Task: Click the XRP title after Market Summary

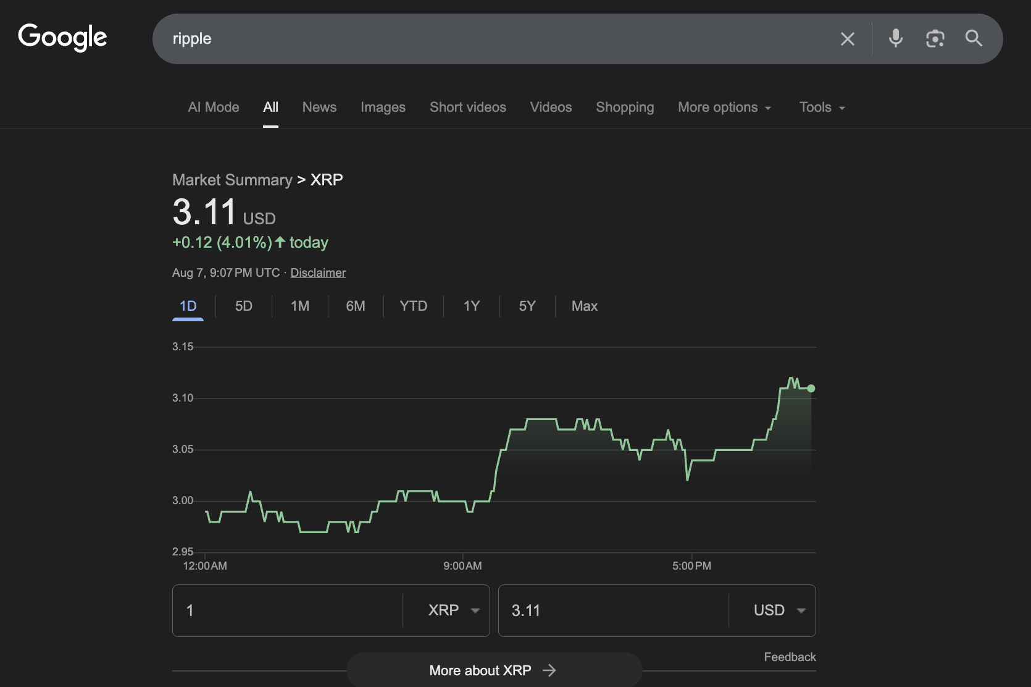Action: coord(327,180)
